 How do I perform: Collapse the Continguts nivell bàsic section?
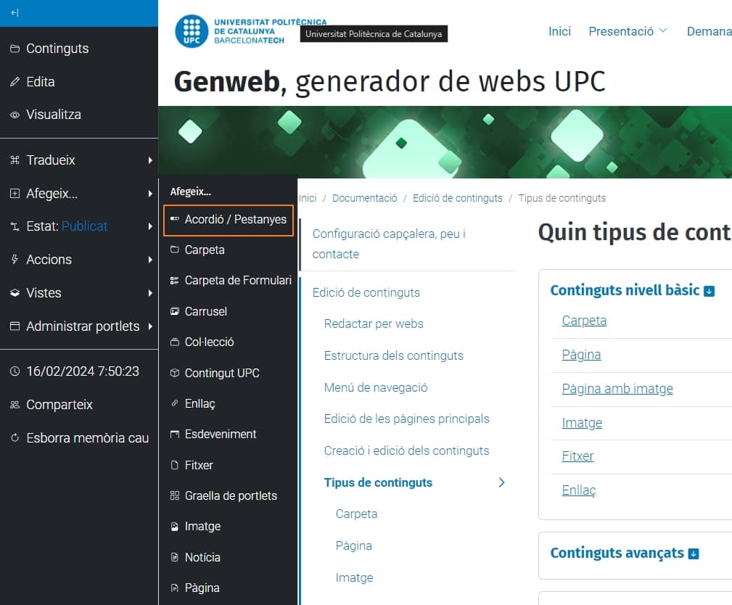click(x=710, y=291)
